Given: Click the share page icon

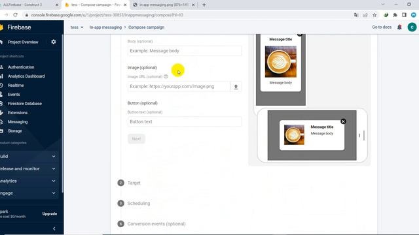Looking at the screenshot, I should point(365,15).
